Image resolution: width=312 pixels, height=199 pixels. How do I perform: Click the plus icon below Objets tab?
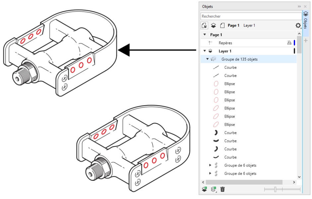click(306, 40)
